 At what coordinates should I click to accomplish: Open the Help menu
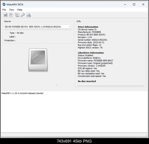tap(20, 10)
